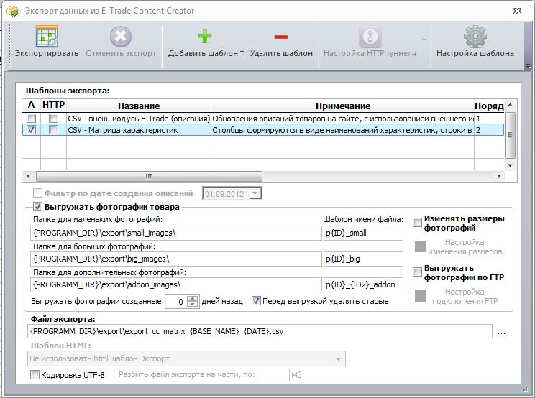Click the table's vertical scroll up arrow
The height and width of the screenshot is (398, 535).
pos(510,105)
